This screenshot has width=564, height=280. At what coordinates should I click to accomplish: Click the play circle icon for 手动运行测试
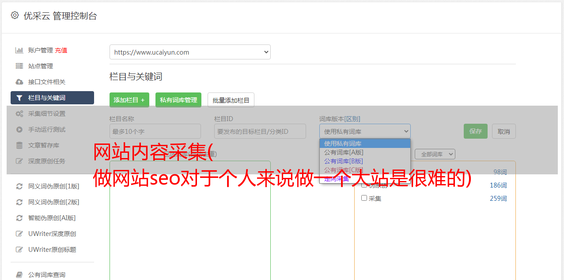click(x=19, y=129)
